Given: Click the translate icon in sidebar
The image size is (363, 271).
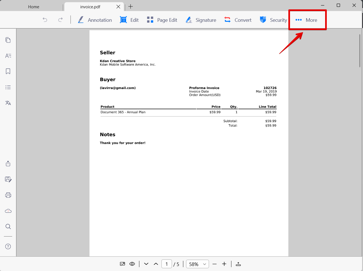Looking at the screenshot, I should coord(8,103).
